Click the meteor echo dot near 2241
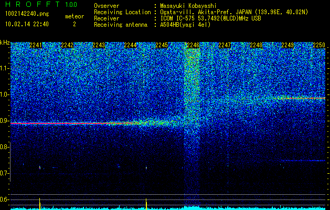Screen dimensions: 330x210 click(40, 167)
